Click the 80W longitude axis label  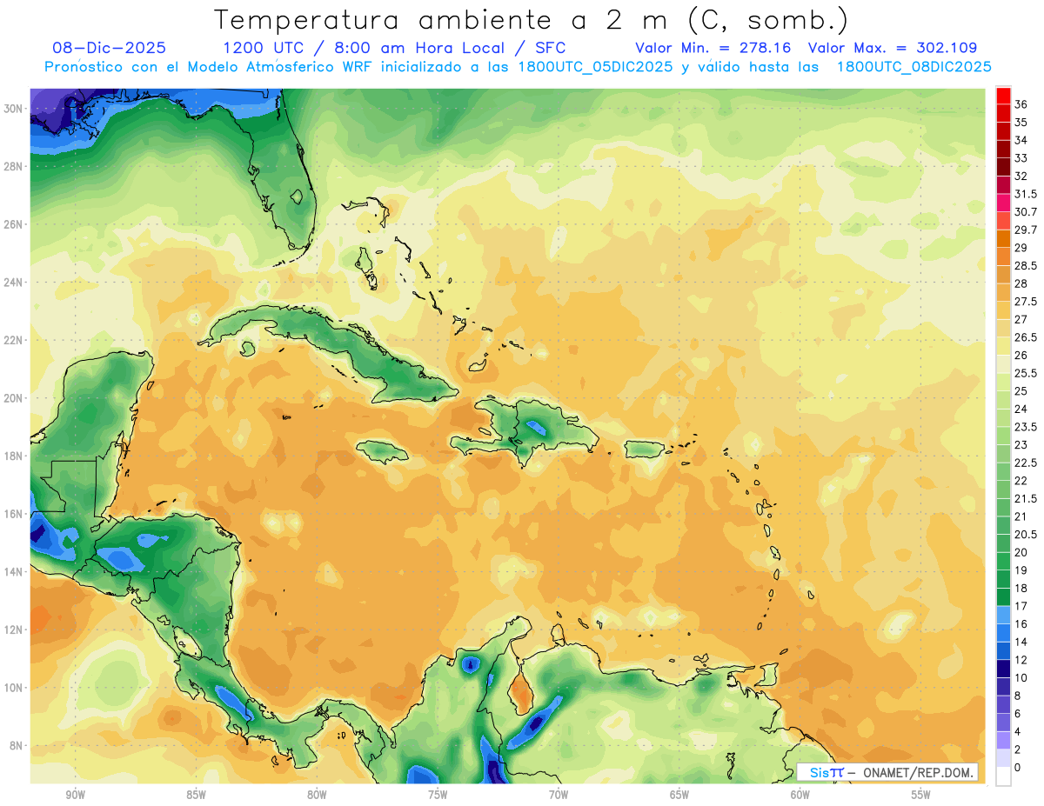[317, 796]
